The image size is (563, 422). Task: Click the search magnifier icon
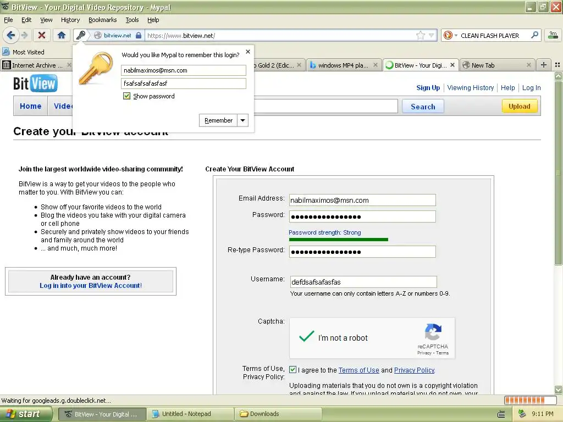tap(534, 35)
